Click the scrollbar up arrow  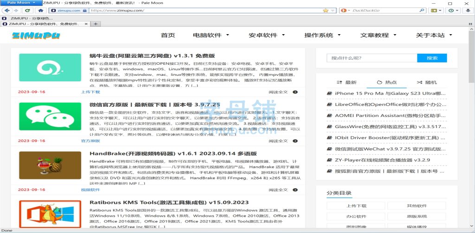point(471,28)
